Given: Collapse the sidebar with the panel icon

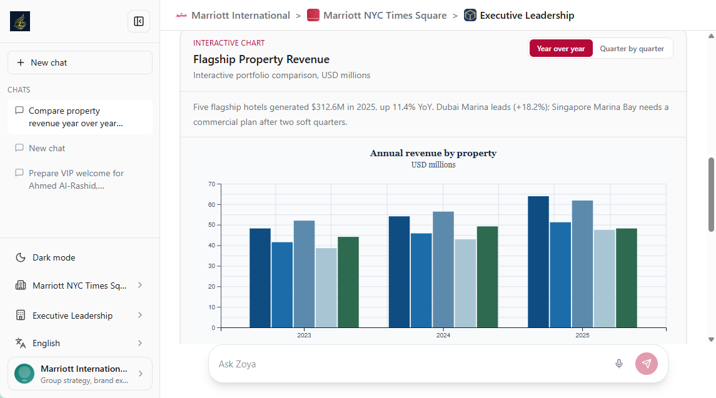Looking at the screenshot, I should [139, 21].
